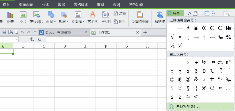Viewport: 235px width, 111px height.
Task: Insert a group box form control
Action: 195,14
